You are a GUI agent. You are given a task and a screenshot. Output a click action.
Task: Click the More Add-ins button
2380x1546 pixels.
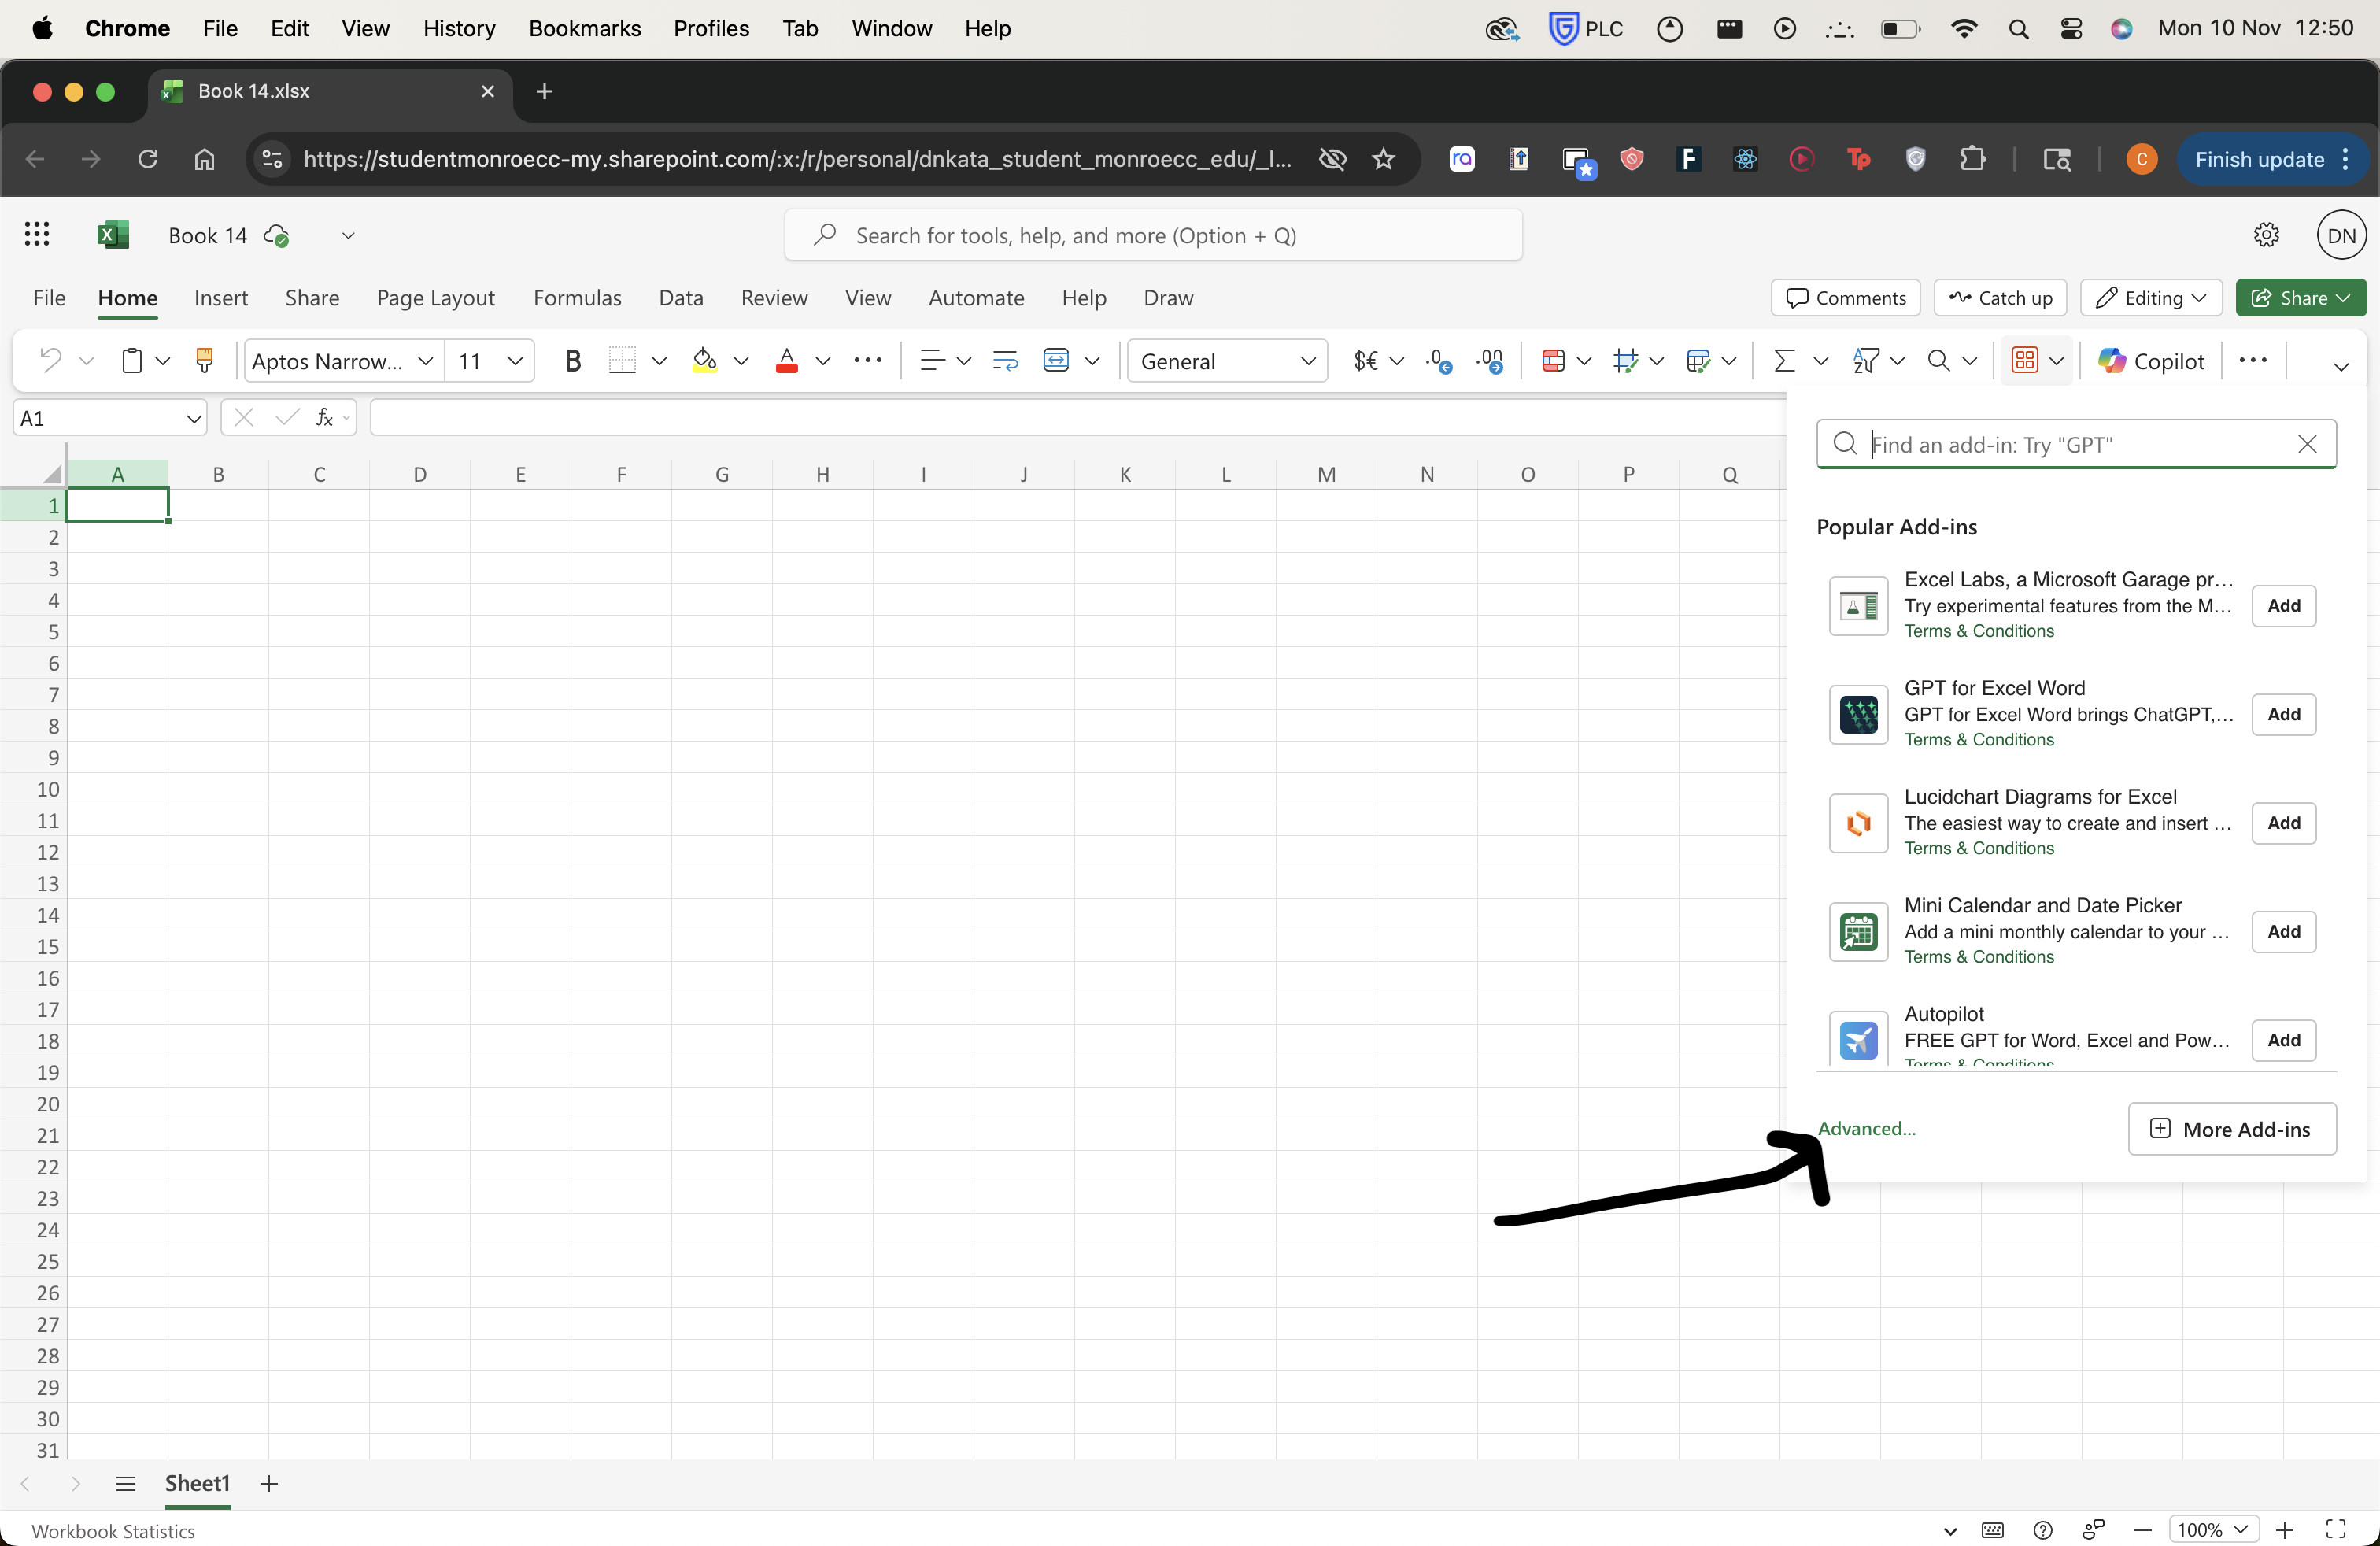[x=2231, y=1128]
